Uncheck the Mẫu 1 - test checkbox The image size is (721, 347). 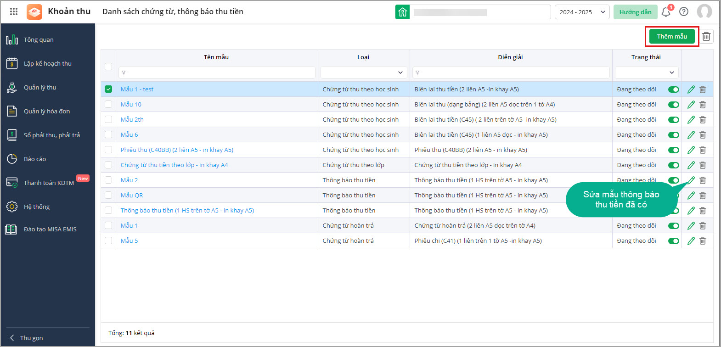(108, 89)
